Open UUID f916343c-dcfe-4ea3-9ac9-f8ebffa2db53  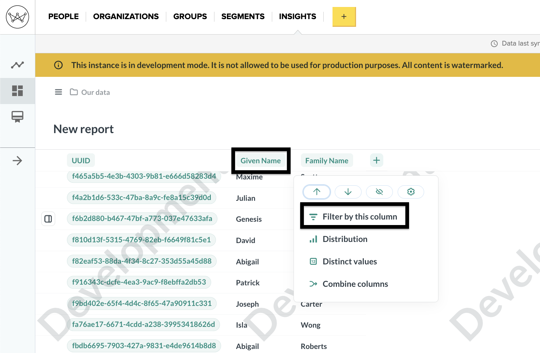139,282
